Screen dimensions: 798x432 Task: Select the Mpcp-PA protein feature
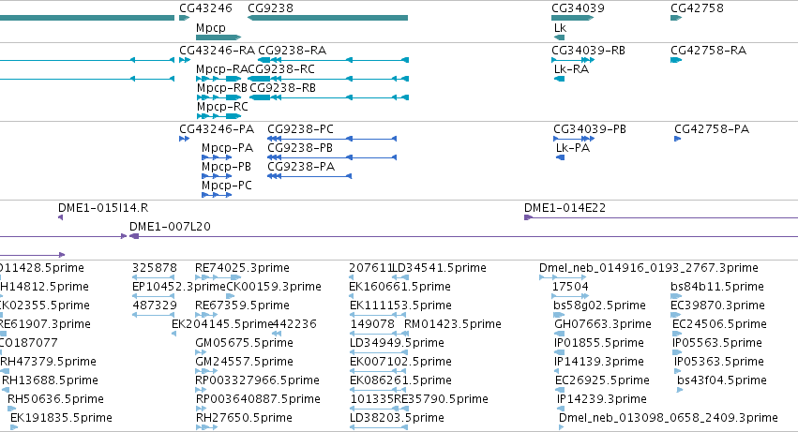point(217,157)
